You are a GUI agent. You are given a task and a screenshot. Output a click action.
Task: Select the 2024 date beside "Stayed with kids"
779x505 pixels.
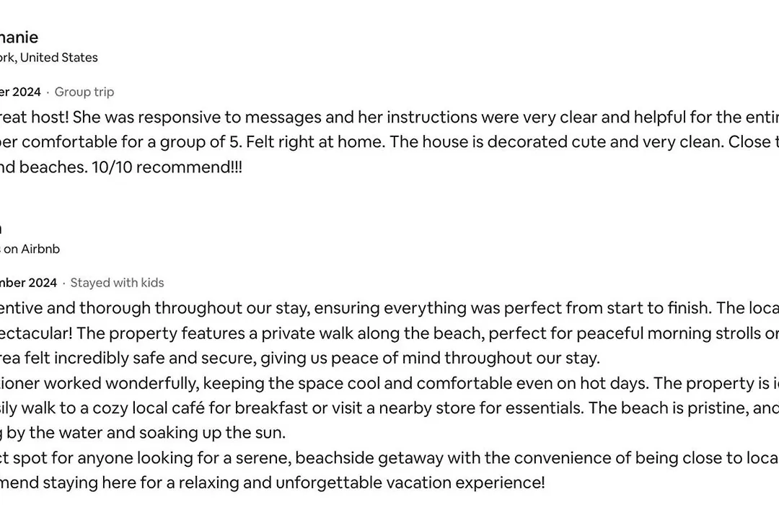[x=28, y=283]
